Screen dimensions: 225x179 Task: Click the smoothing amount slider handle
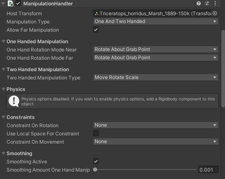point(95,170)
